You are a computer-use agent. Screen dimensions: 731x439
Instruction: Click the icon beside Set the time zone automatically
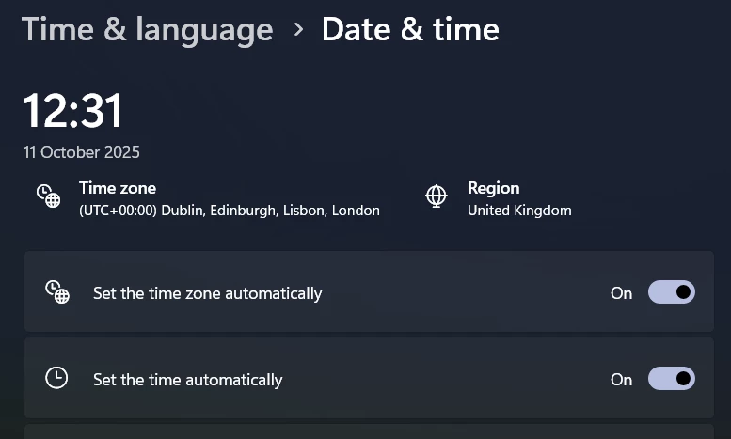coord(57,292)
